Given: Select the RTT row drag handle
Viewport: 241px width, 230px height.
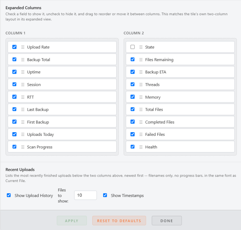Looking at the screenshot, I should pyautogui.click(x=23, y=97).
